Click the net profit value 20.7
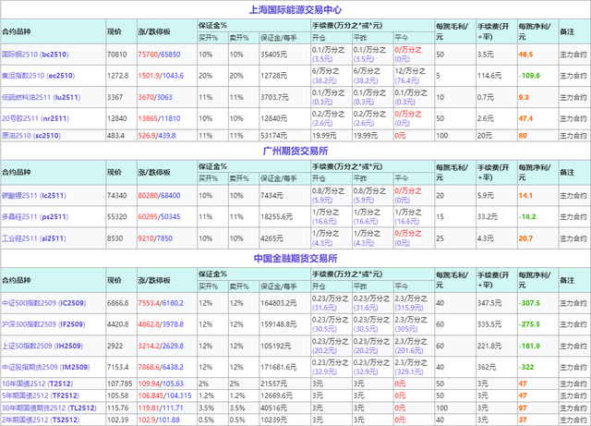591x426 pixels. point(525,238)
